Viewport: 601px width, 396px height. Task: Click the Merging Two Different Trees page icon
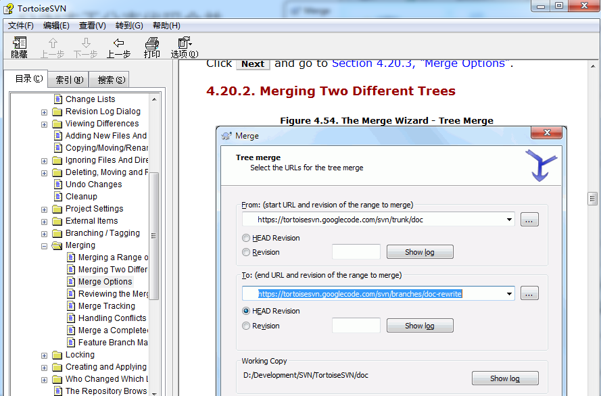[71, 270]
